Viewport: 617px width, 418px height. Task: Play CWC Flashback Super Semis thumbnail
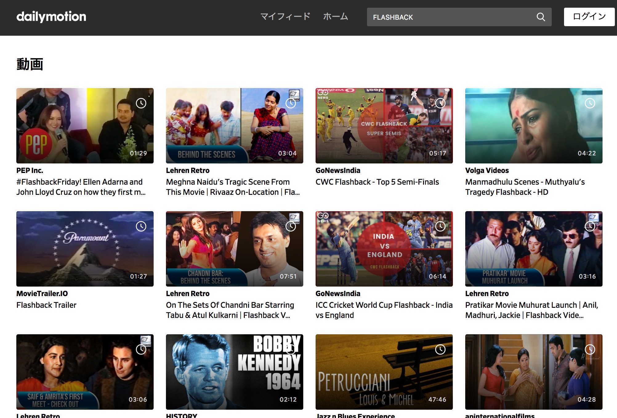pyautogui.click(x=384, y=126)
